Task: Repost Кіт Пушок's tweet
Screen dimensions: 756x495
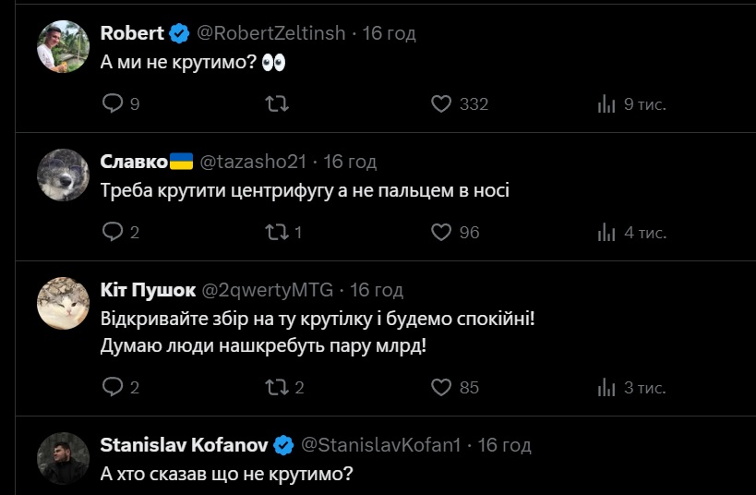Action: tap(276, 387)
